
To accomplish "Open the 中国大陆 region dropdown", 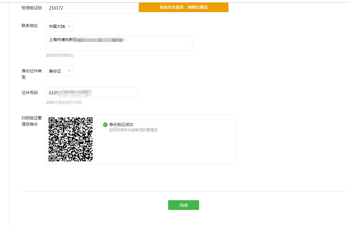I will pyautogui.click(x=59, y=26).
